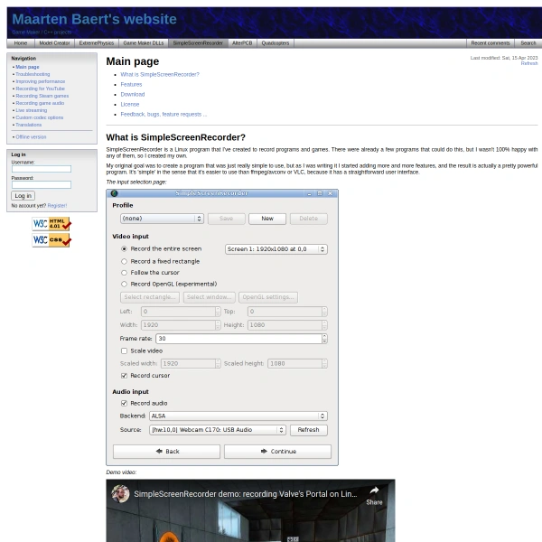The width and height of the screenshot is (542, 542).
Task: Click the SimpleScreenRecorder window globe icon
Action: click(115, 193)
